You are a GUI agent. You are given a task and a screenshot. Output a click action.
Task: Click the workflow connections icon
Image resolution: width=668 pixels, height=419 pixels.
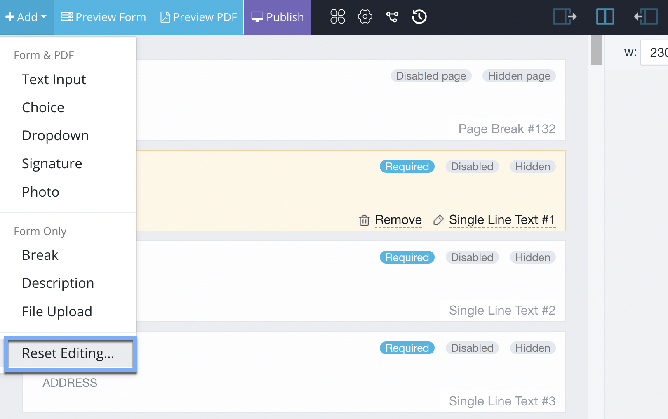coord(392,17)
